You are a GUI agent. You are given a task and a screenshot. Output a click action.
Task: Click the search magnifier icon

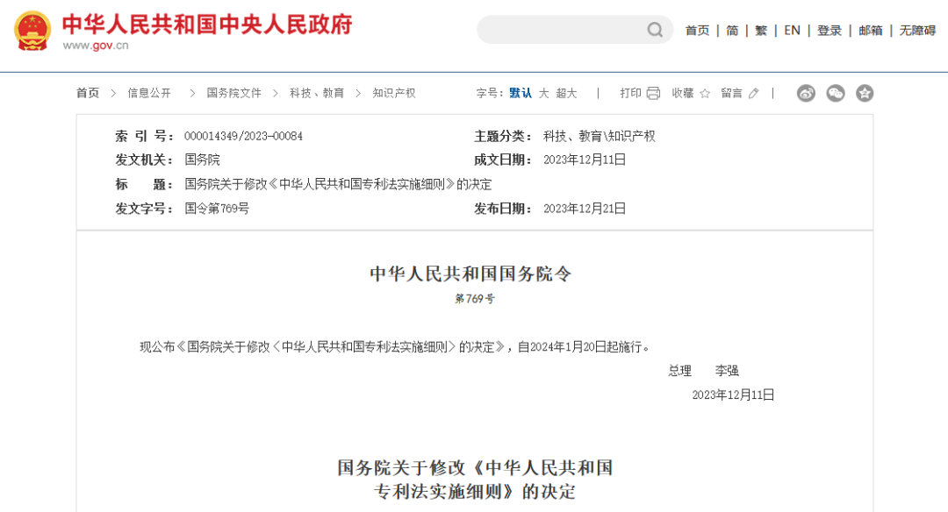coord(655,30)
